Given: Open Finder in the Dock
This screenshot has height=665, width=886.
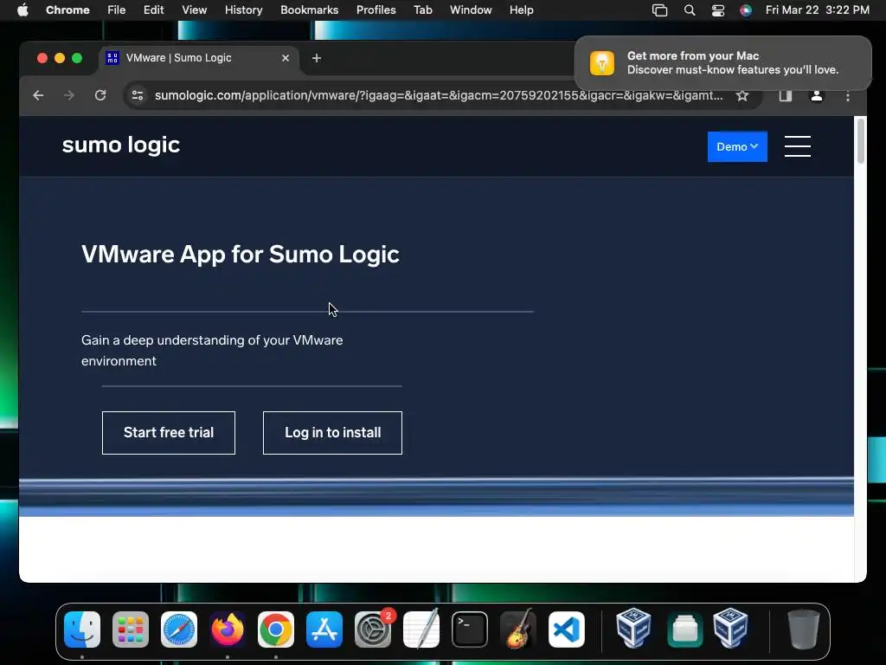Looking at the screenshot, I should (x=82, y=629).
